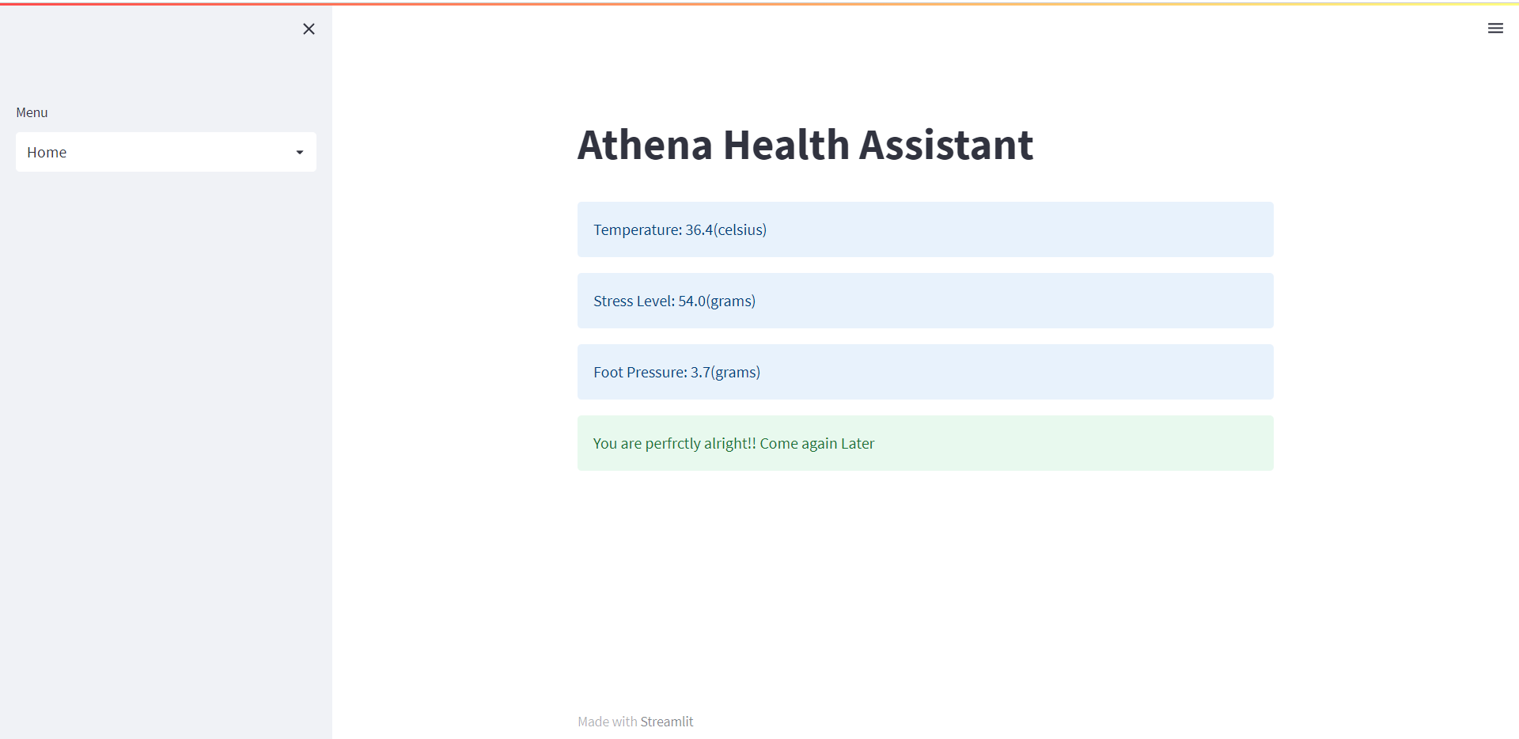
Task: Click the colored gradient bar at top
Action: point(759,2)
